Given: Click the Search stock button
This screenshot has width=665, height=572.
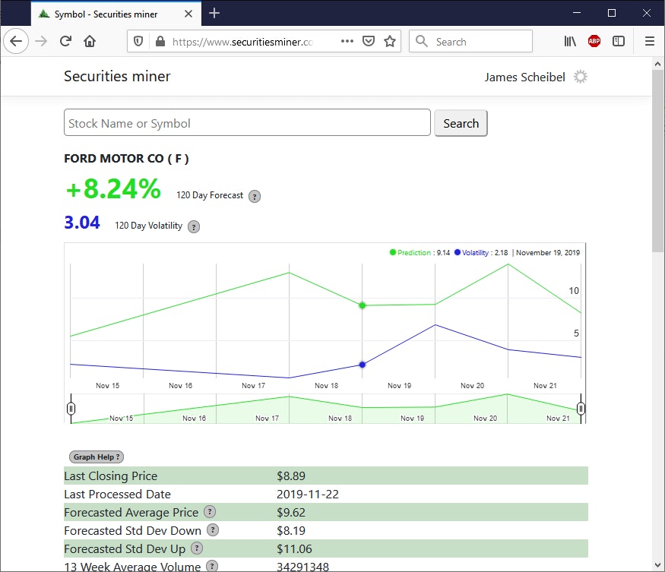Looking at the screenshot, I should coord(461,123).
